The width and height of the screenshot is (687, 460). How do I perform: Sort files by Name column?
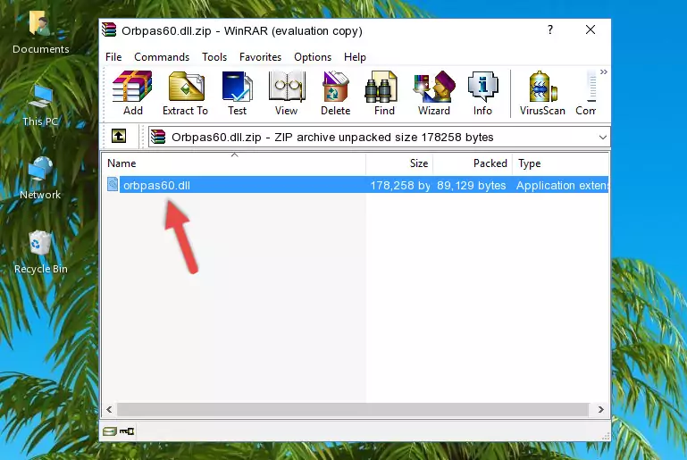234,163
